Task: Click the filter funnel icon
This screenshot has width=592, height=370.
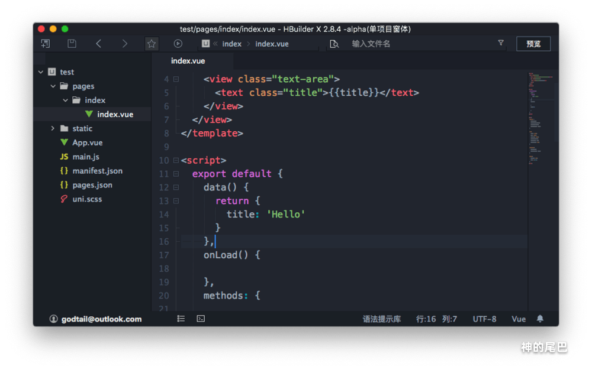Action: click(501, 43)
